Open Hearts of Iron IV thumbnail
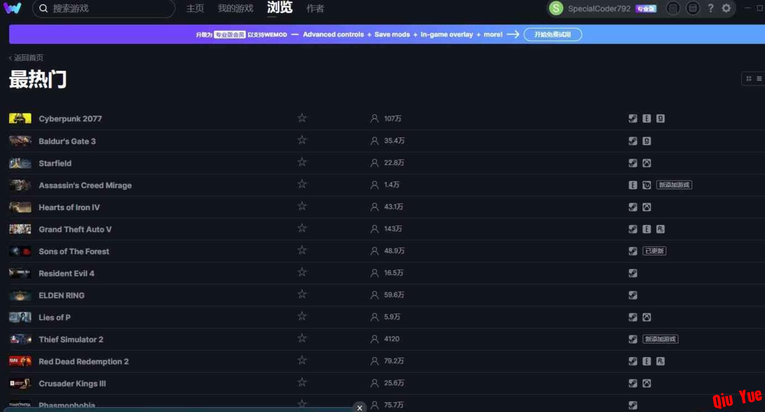765x412 pixels. tap(20, 207)
